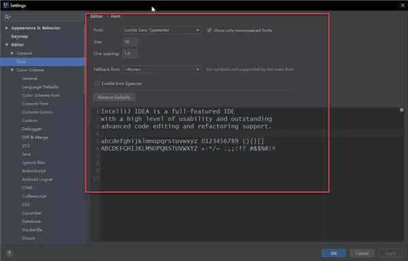Enable font ligatures checkbox
The image size is (408, 261).
coord(97,83)
